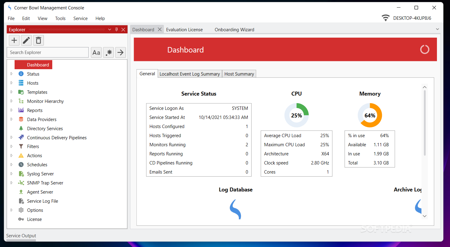
Task: Click the Syslog Server icon
Action: click(21, 174)
